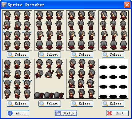Click the floppy disk icon on Stitch
132x119 pixels.
[58, 113]
